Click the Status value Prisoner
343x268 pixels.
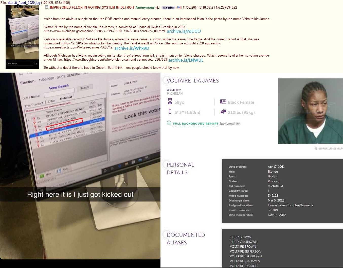click(x=274, y=181)
